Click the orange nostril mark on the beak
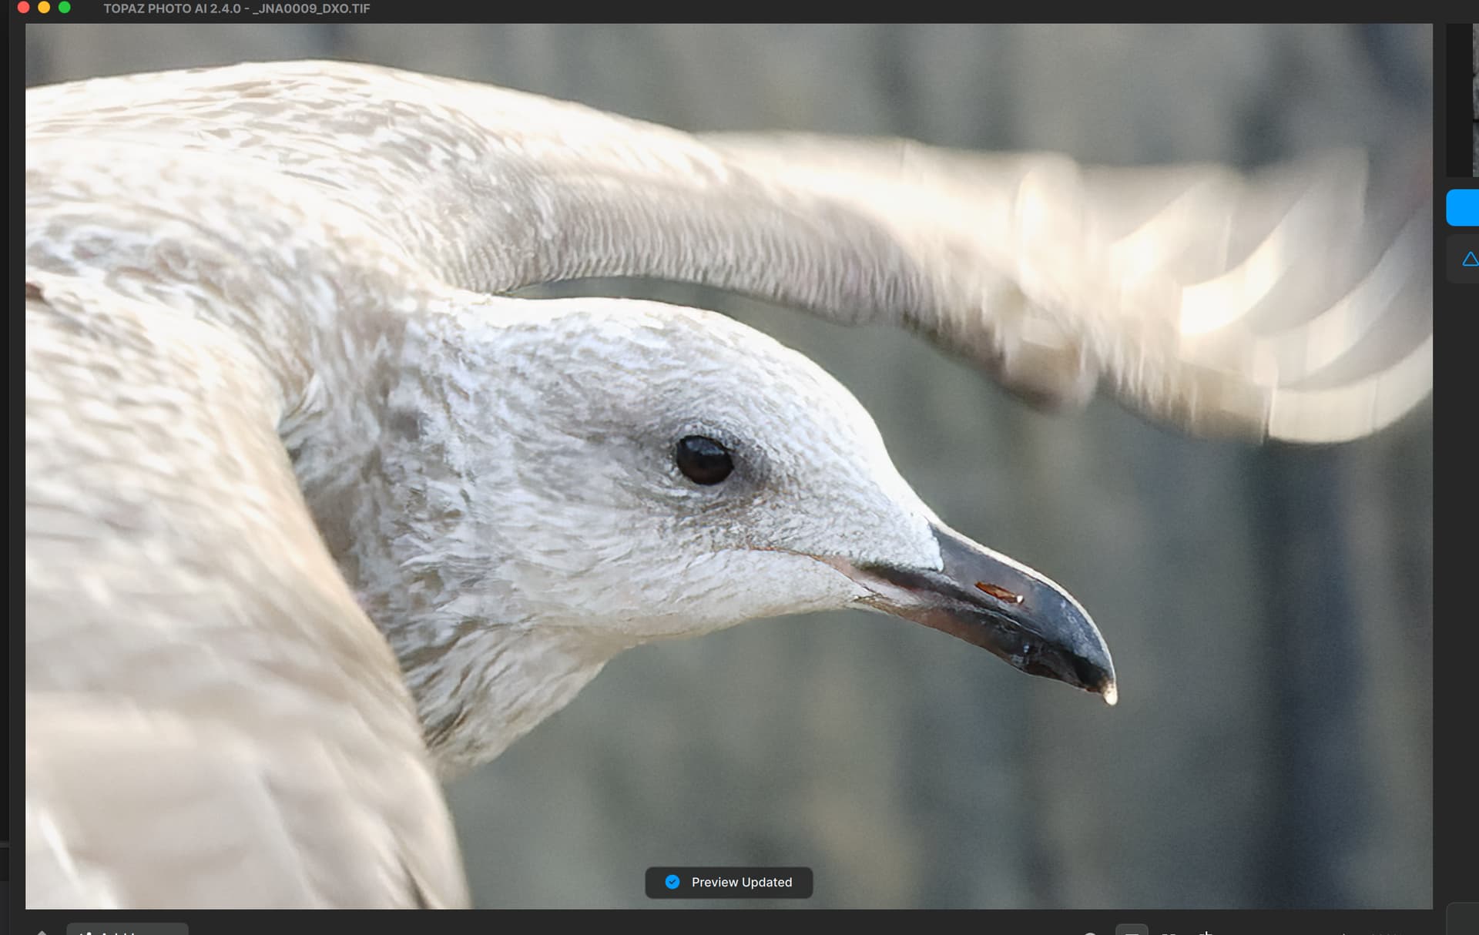 [998, 591]
